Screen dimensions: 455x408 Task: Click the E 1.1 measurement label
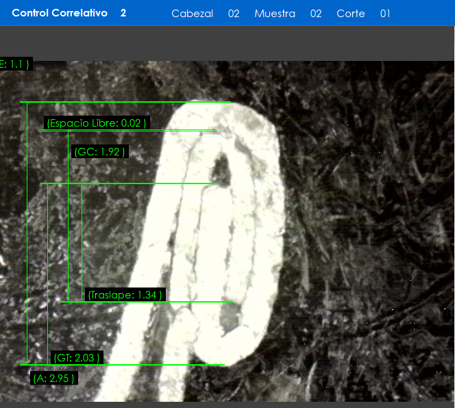click(15, 64)
